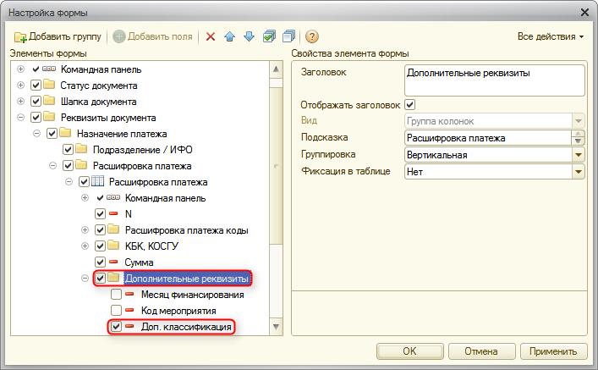598x370 pixels.
Task: Click the tree scrollbar up arrow
Action: [x=276, y=69]
